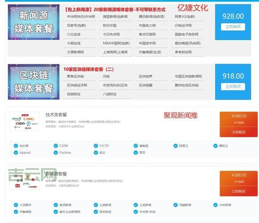Select 中华网快讯 in the media list
This screenshot has height=223, width=259.
pos(81,17)
